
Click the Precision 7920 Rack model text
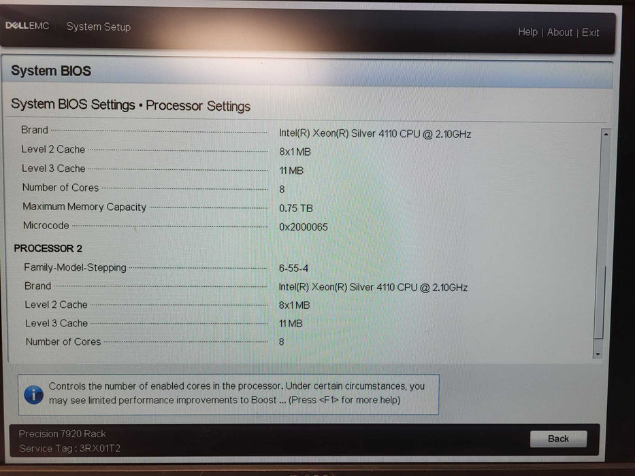click(x=63, y=434)
